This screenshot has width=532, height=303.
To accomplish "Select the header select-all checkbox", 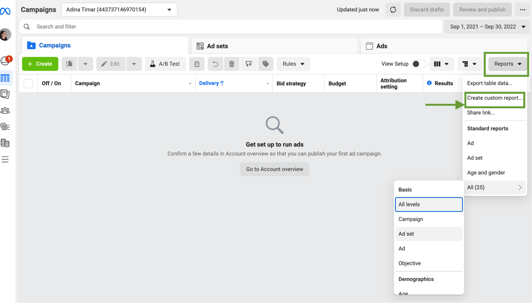I will click(28, 84).
